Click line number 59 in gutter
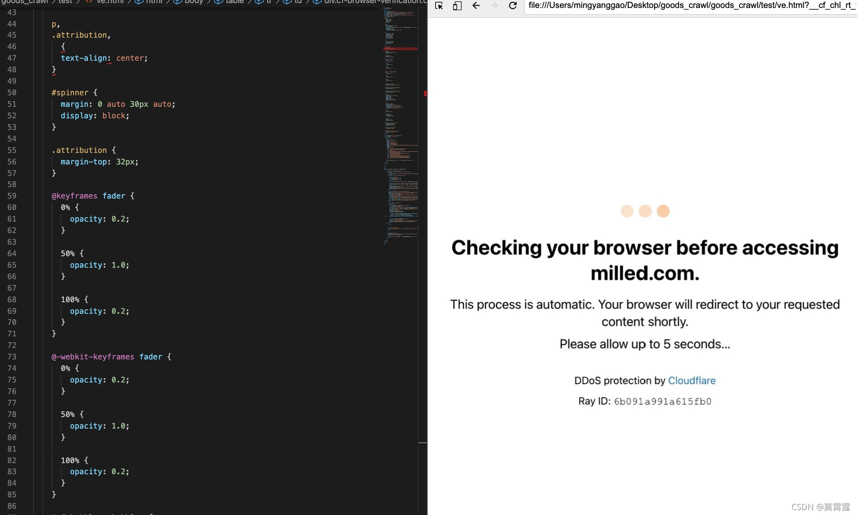 click(12, 196)
